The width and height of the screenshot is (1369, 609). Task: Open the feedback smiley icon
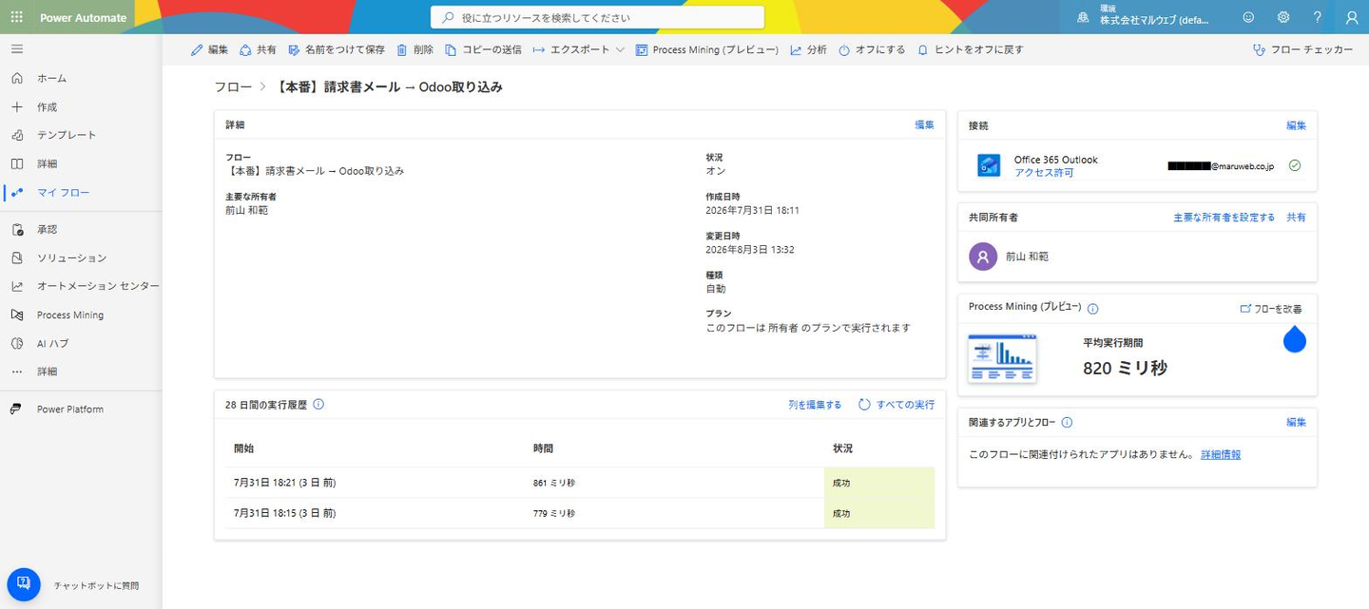1248,17
